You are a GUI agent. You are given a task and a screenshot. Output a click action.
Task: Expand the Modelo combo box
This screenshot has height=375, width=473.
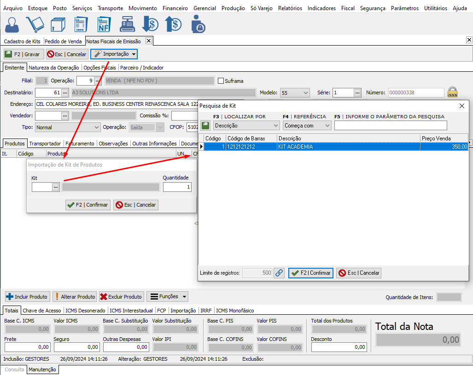(295, 92)
